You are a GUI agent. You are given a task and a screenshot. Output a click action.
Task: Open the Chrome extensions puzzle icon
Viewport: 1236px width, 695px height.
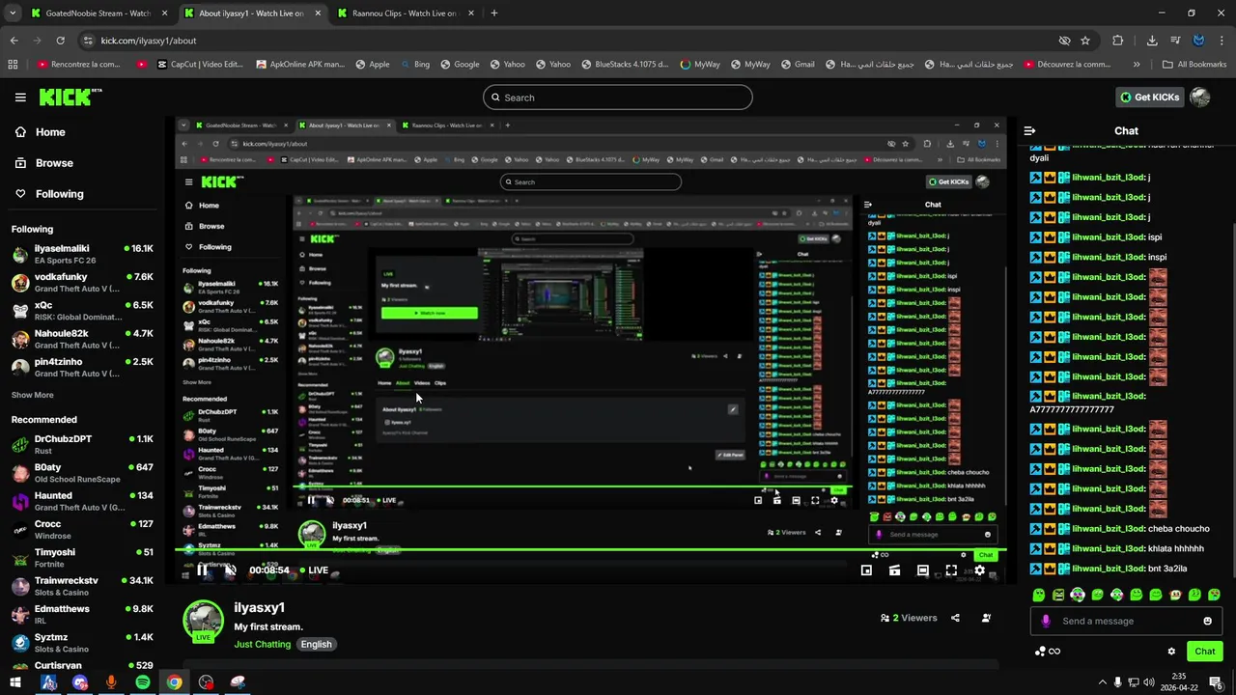pos(1117,41)
